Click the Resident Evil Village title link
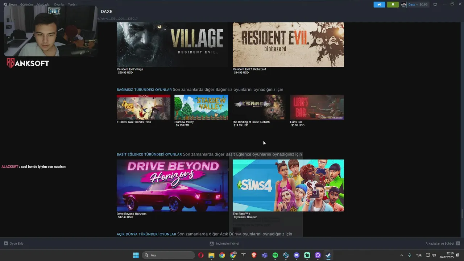This screenshot has width=464, height=261. (x=130, y=69)
